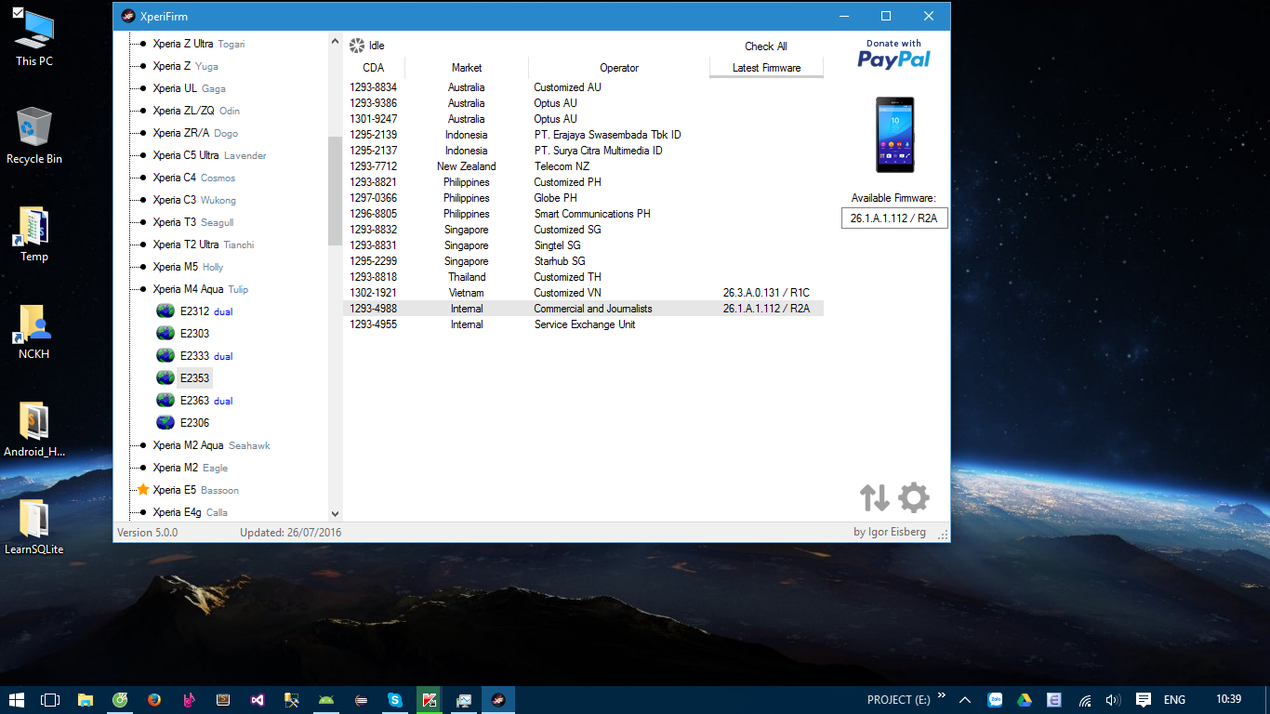
Task: Expand the Xperia C3 Wukong node
Action: 142,200
